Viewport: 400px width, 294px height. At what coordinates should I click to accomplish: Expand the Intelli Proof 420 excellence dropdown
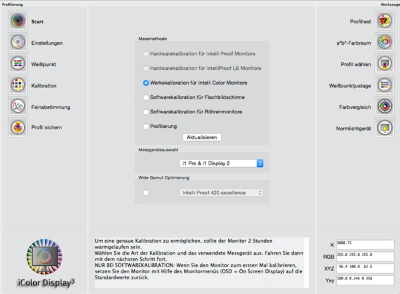point(222,193)
